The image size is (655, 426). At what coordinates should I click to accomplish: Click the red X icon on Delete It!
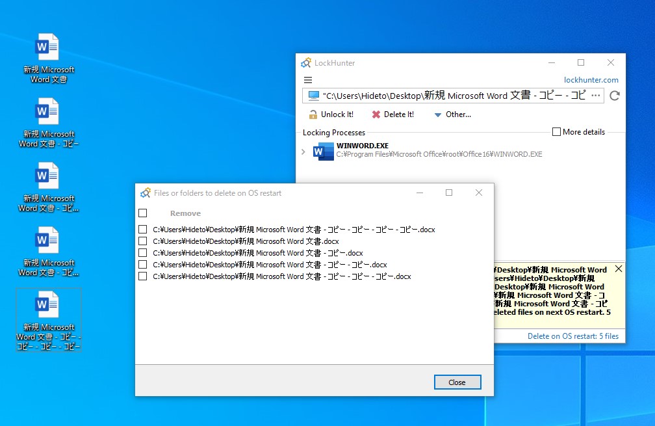pyautogui.click(x=376, y=114)
